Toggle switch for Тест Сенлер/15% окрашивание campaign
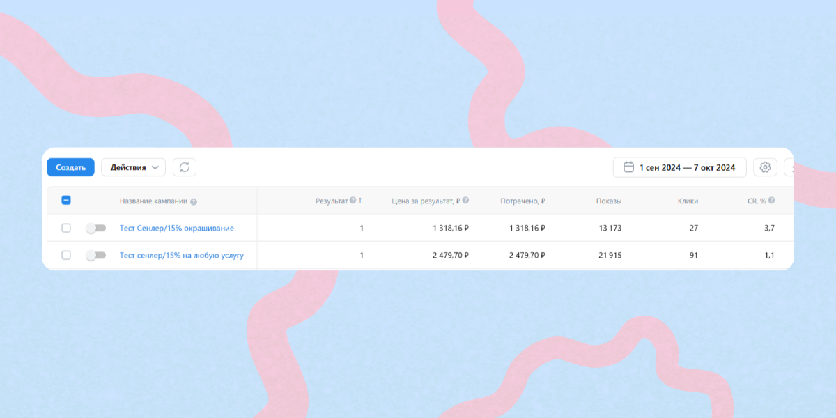The width and height of the screenshot is (836, 418). click(x=95, y=228)
